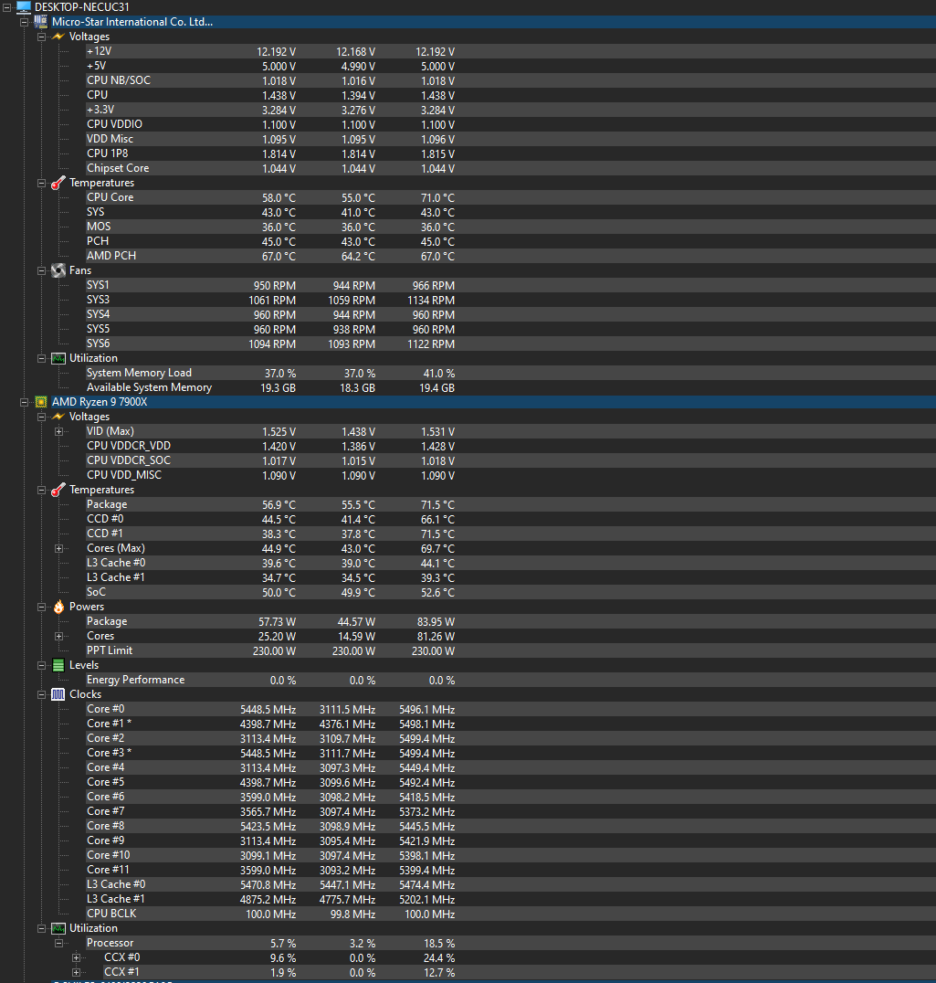Select the +12V voltage row

[x=510, y=51]
